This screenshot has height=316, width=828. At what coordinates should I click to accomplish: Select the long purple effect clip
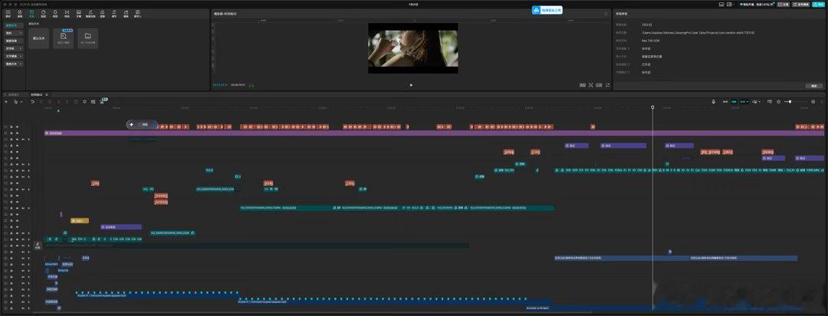click(x=434, y=133)
